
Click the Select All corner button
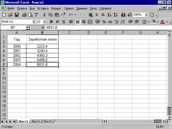click(4, 33)
